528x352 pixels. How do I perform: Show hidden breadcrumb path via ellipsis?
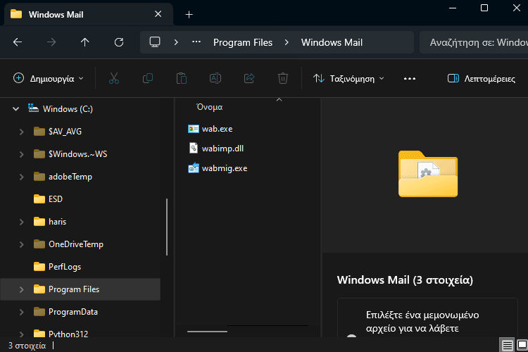196,42
